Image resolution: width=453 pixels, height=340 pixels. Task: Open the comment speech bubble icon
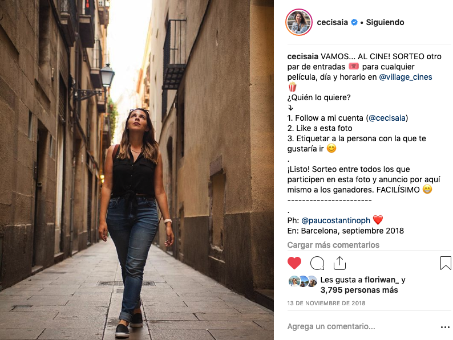click(x=317, y=263)
